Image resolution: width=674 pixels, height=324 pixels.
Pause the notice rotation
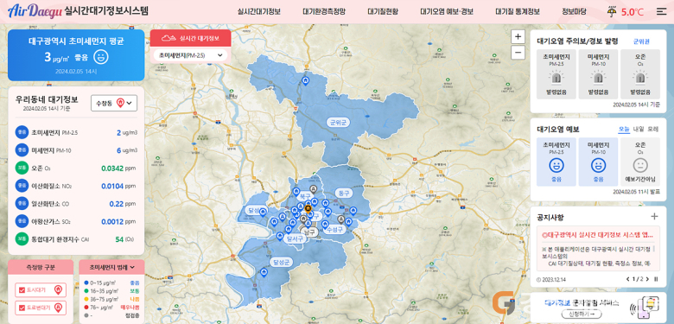pos(656,279)
